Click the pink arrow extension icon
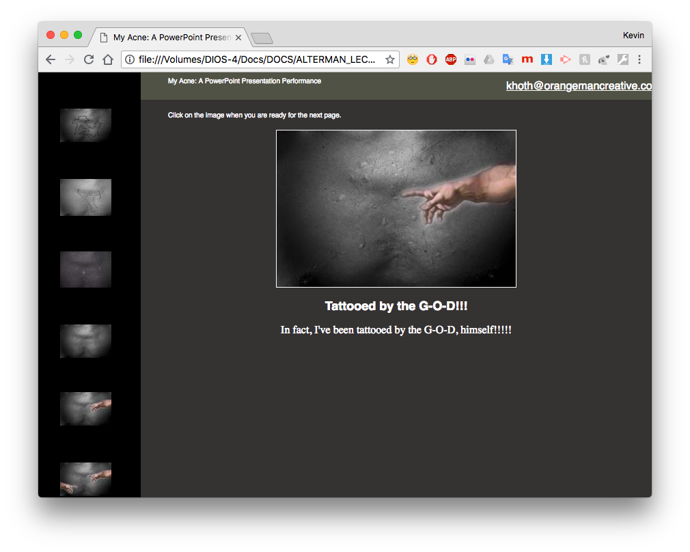The image size is (690, 552). [566, 59]
